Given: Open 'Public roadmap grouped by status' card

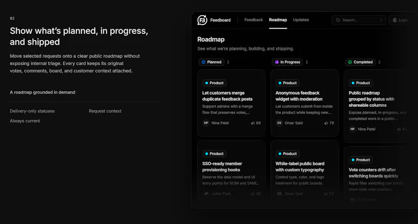Looking at the screenshot, I should pos(378,106).
